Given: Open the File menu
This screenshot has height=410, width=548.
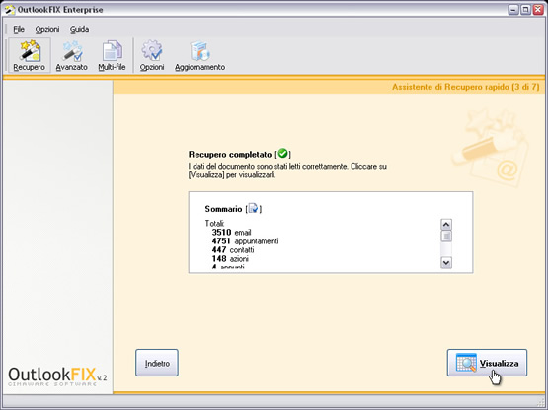Looking at the screenshot, I should click(x=19, y=29).
